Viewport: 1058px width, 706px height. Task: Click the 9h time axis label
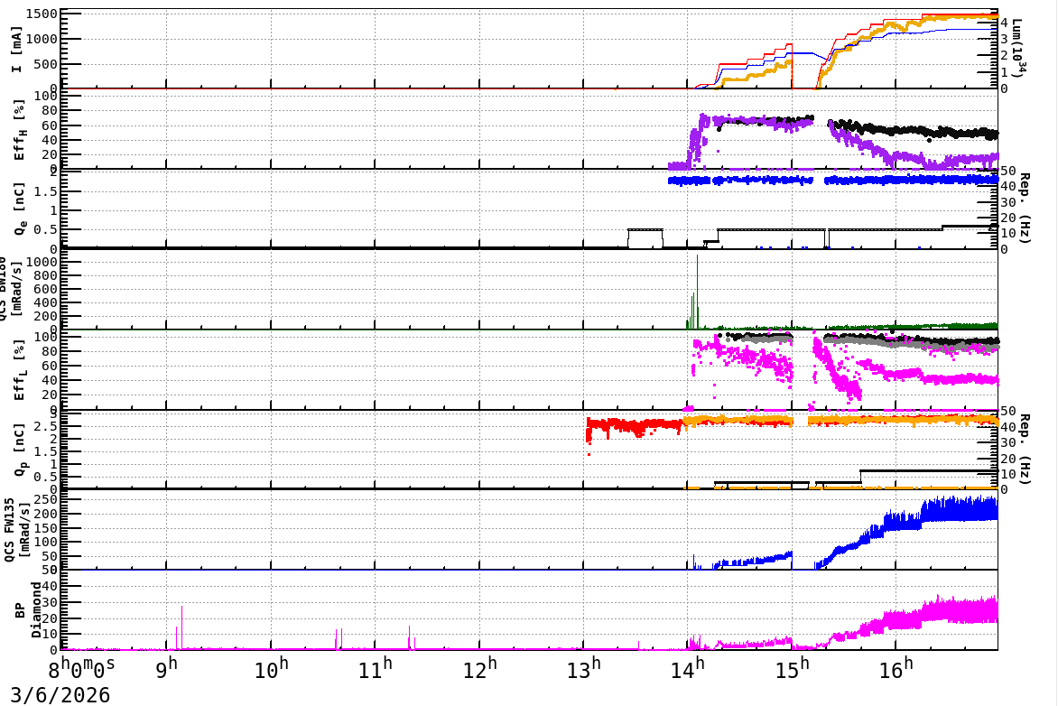[x=166, y=668]
